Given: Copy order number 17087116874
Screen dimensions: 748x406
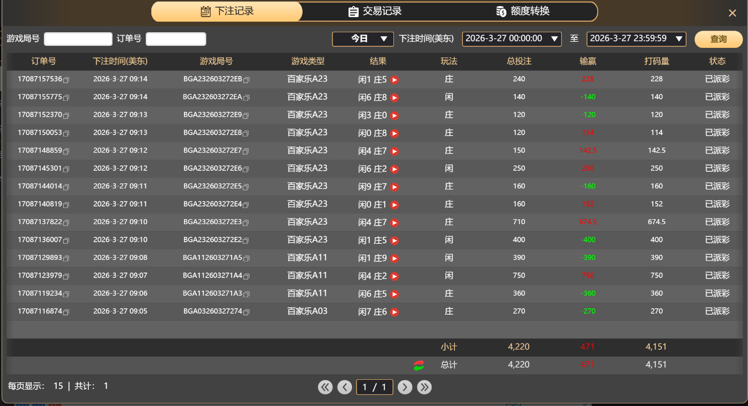Looking at the screenshot, I should [66, 311].
